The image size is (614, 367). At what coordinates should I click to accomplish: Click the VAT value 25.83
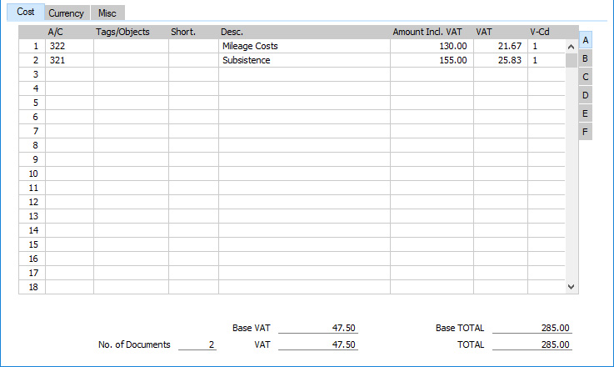coord(501,60)
